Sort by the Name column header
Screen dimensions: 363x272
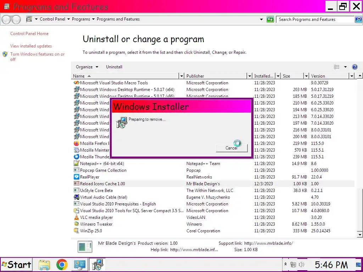click(125, 76)
